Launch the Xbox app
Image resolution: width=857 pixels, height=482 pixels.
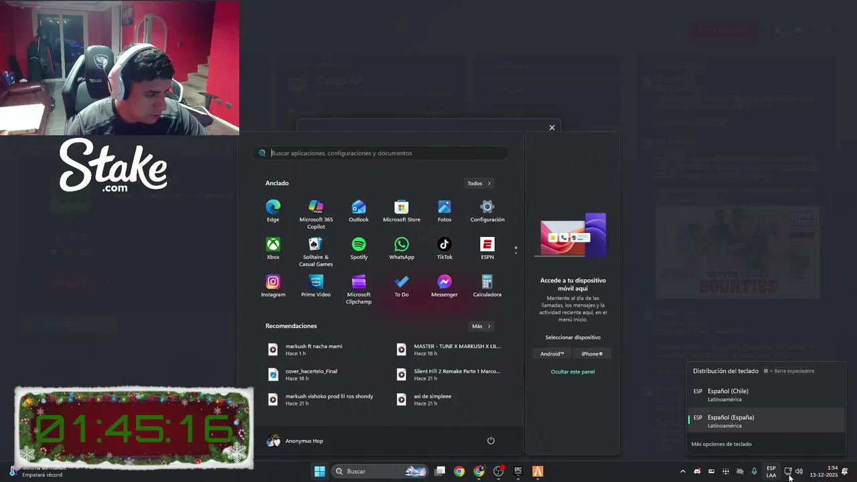coord(272,248)
